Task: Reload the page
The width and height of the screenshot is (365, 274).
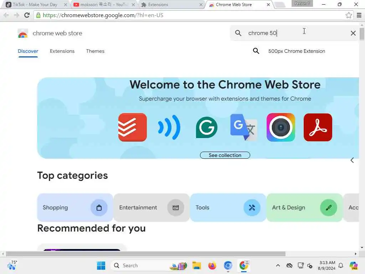Action: 27,15
